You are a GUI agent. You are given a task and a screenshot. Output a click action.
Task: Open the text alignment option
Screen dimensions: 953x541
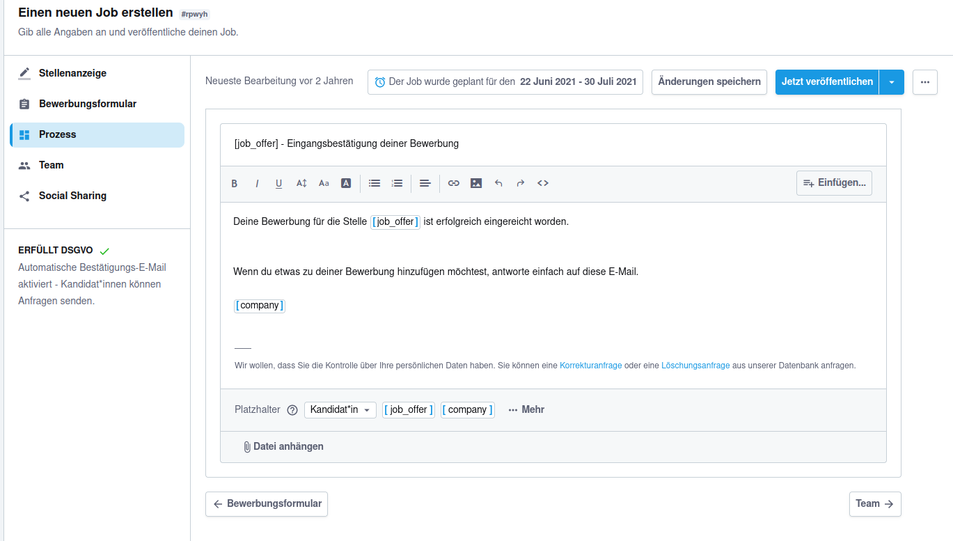[x=425, y=182]
